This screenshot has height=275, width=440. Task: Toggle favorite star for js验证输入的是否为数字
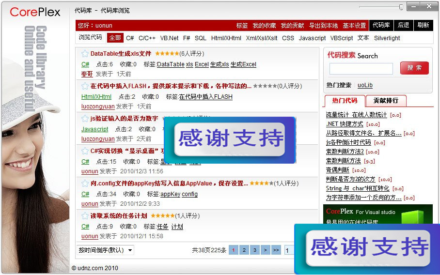(85, 119)
